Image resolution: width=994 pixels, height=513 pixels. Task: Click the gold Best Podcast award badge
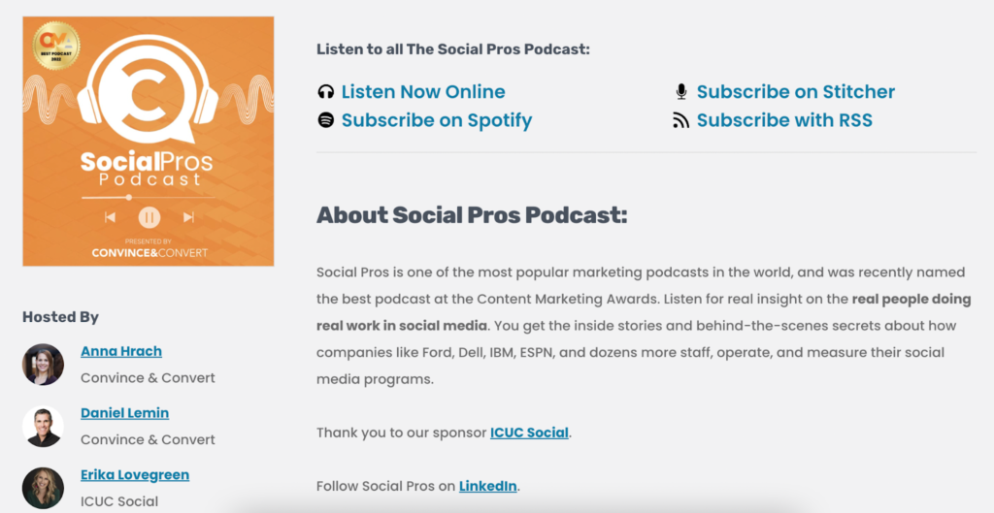tap(56, 47)
